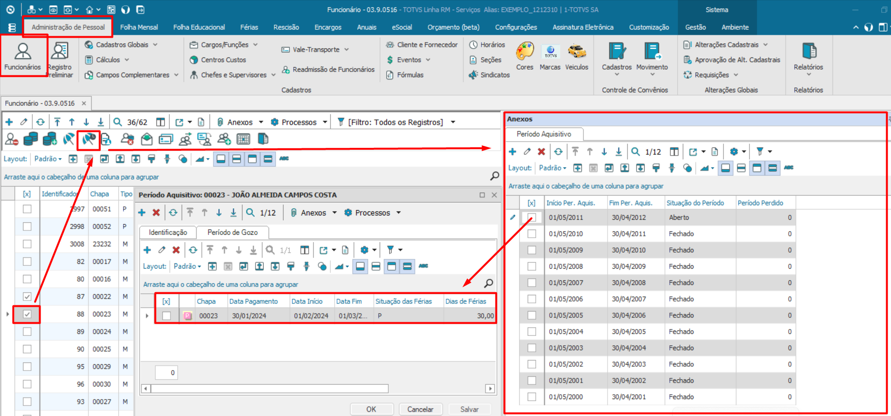Uncheck the box for Chapa 00022
This screenshot has height=416, width=891.
(27, 297)
